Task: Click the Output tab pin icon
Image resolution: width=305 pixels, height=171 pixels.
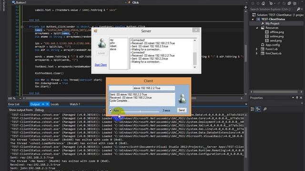Action: pos(43,104)
